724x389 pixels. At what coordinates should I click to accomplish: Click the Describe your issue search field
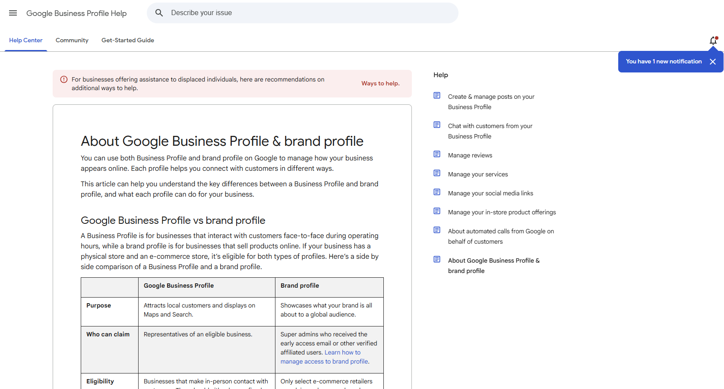pos(303,13)
